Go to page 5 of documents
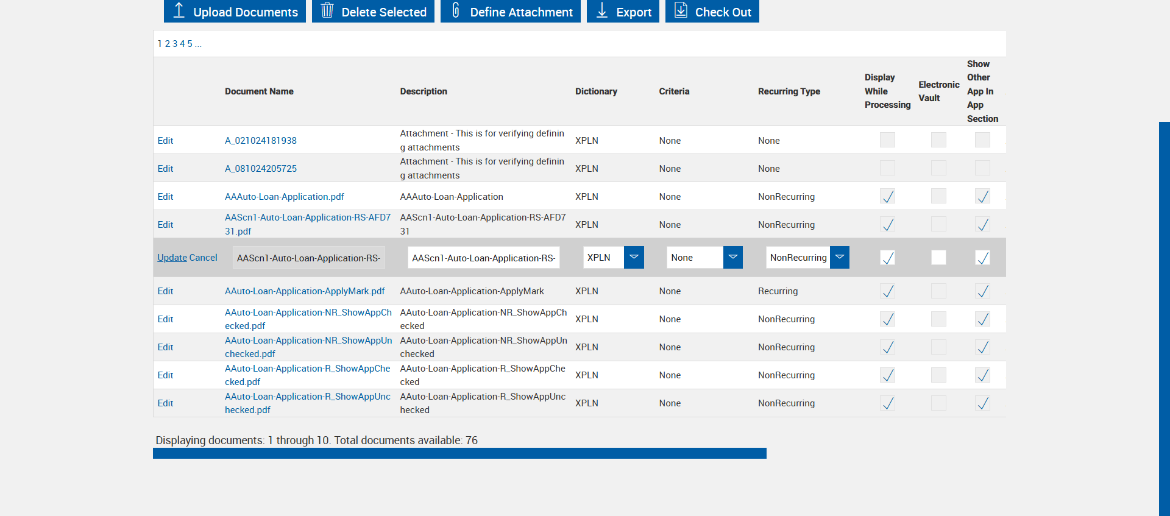This screenshot has height=516, width=1170. [190, 44]
